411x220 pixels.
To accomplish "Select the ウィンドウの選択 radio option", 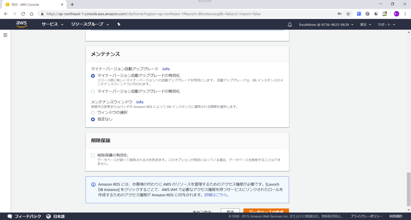I will tap(93, 113).
